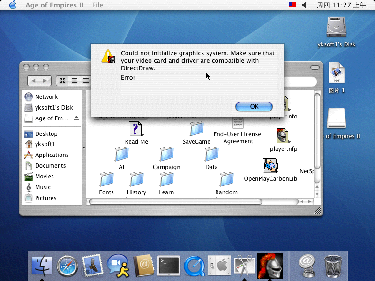Open the Apple menu
This screenshot has height=281, width=375.
[13, 5]
